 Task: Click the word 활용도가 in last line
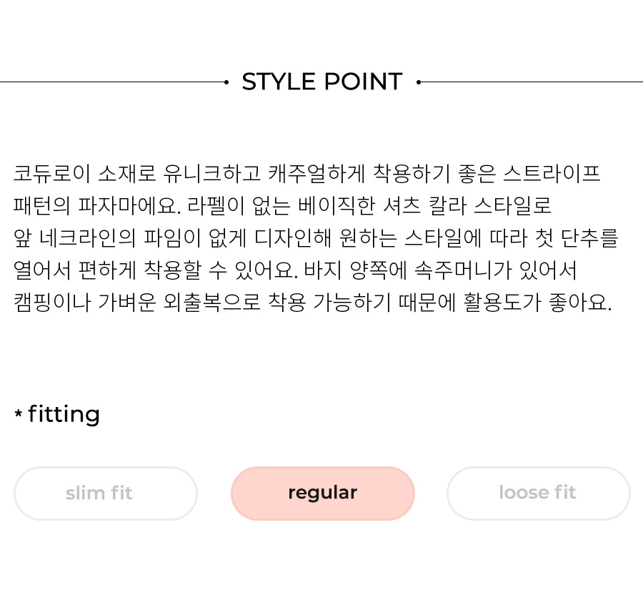[x=502, y=303]
